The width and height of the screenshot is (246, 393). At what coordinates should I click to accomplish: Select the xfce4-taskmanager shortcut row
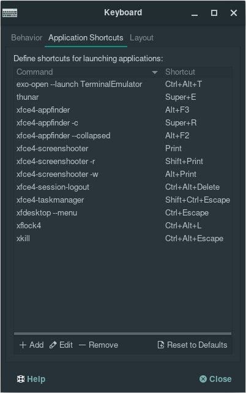(x=123, y=200)
